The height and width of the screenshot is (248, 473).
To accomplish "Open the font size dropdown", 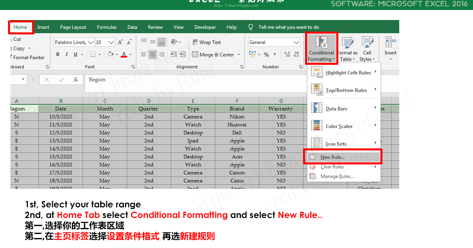I will point(111,42).
